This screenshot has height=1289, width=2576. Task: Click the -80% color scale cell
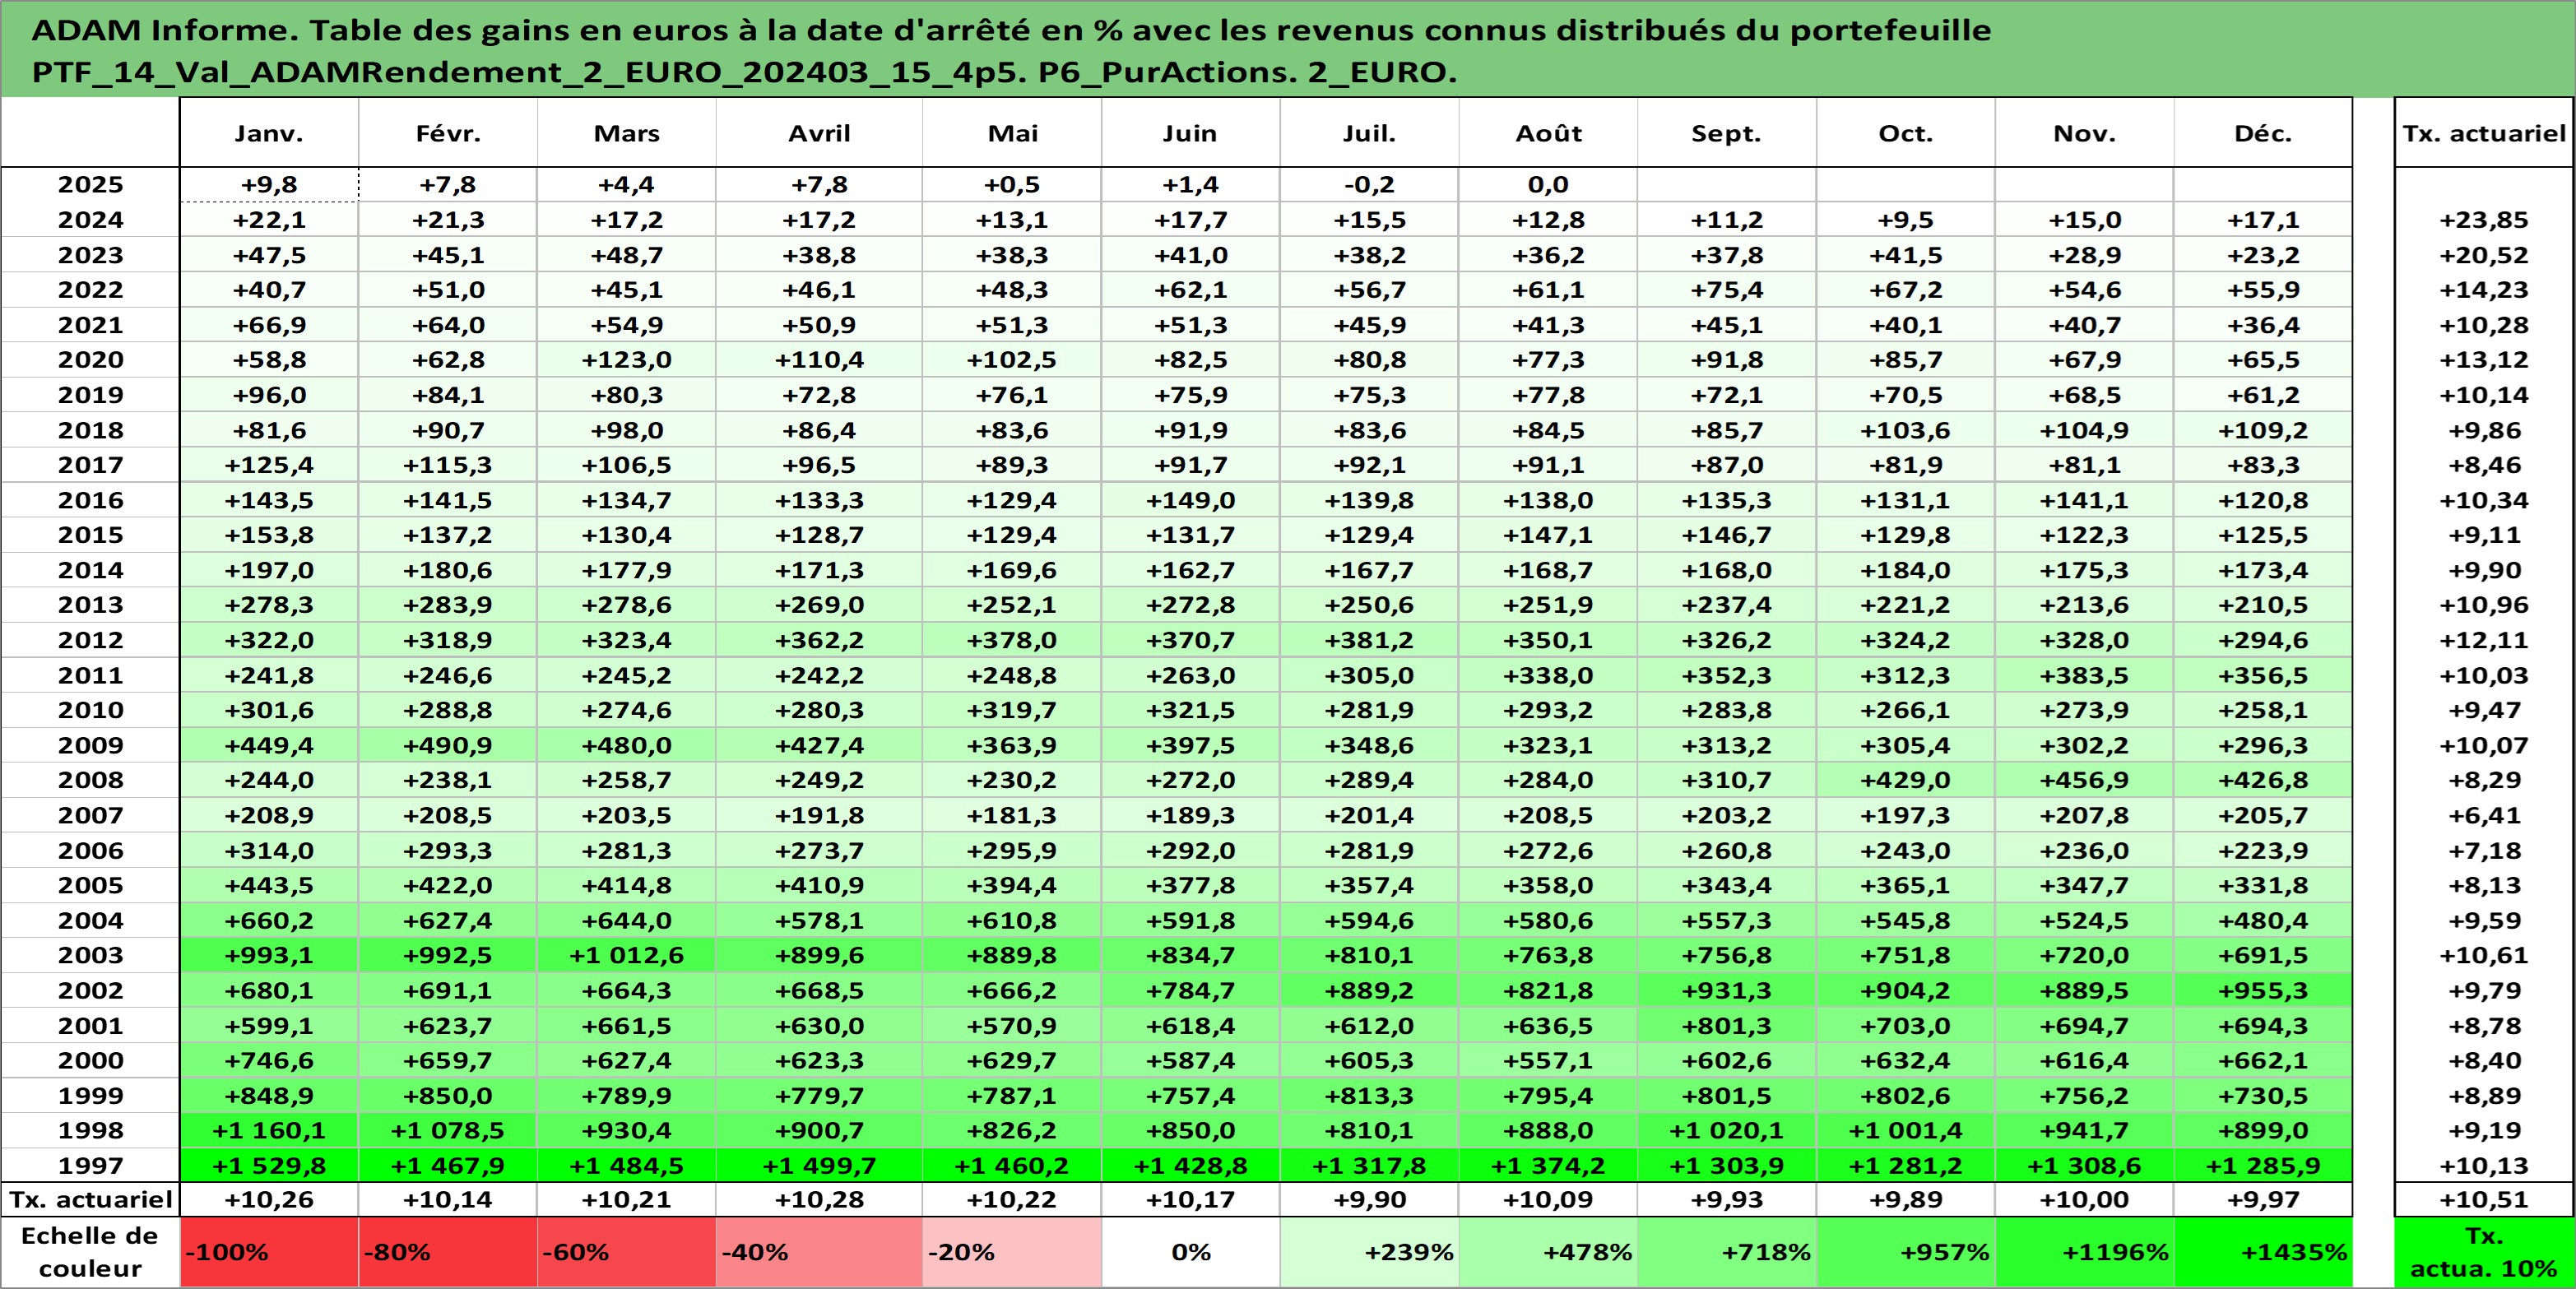[x=448, y=1252]
